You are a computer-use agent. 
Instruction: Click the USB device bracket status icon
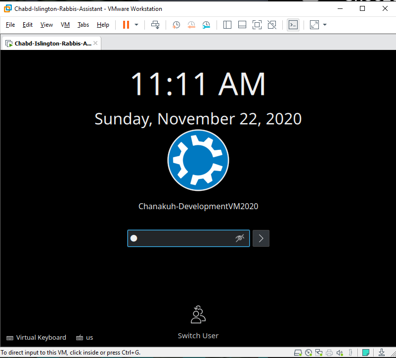tap(351, 353)
